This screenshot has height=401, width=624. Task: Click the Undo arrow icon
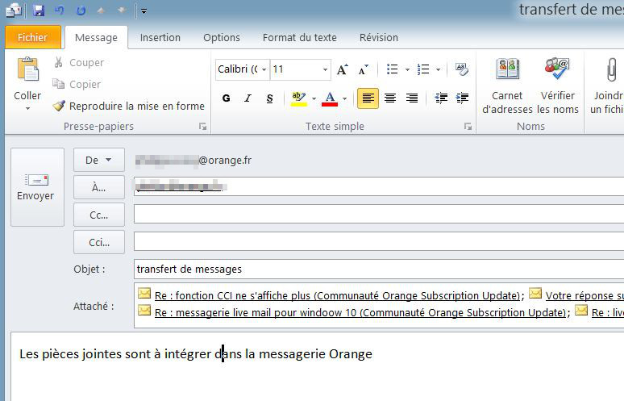59,10
